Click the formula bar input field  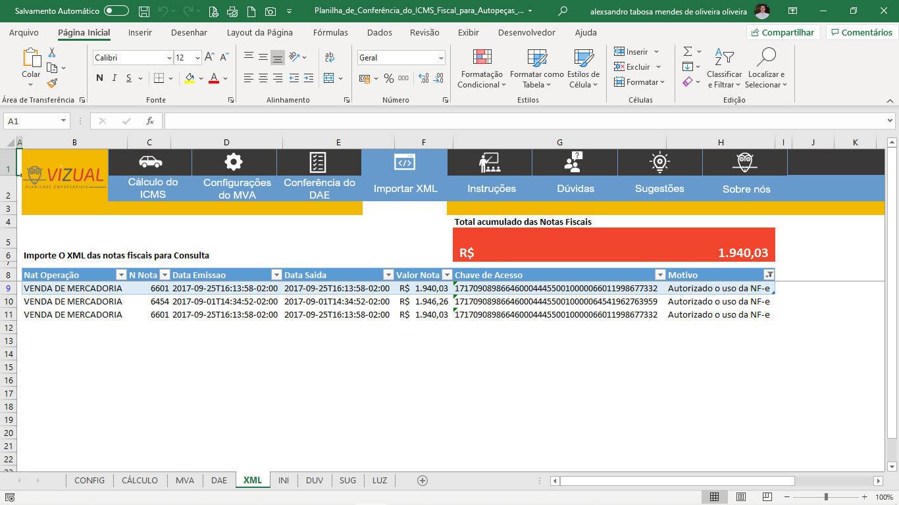(525, 121)
